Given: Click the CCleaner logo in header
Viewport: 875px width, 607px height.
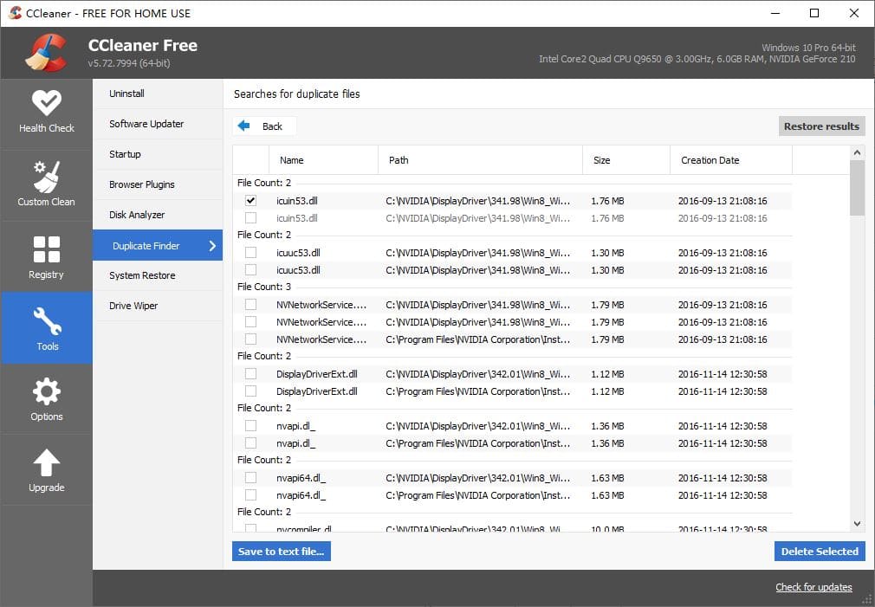Looking at the screenshot, I should coord(46,53).
